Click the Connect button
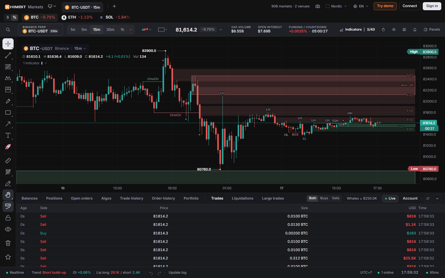Viewport: 445px width, 278px height. pos(410,6)
